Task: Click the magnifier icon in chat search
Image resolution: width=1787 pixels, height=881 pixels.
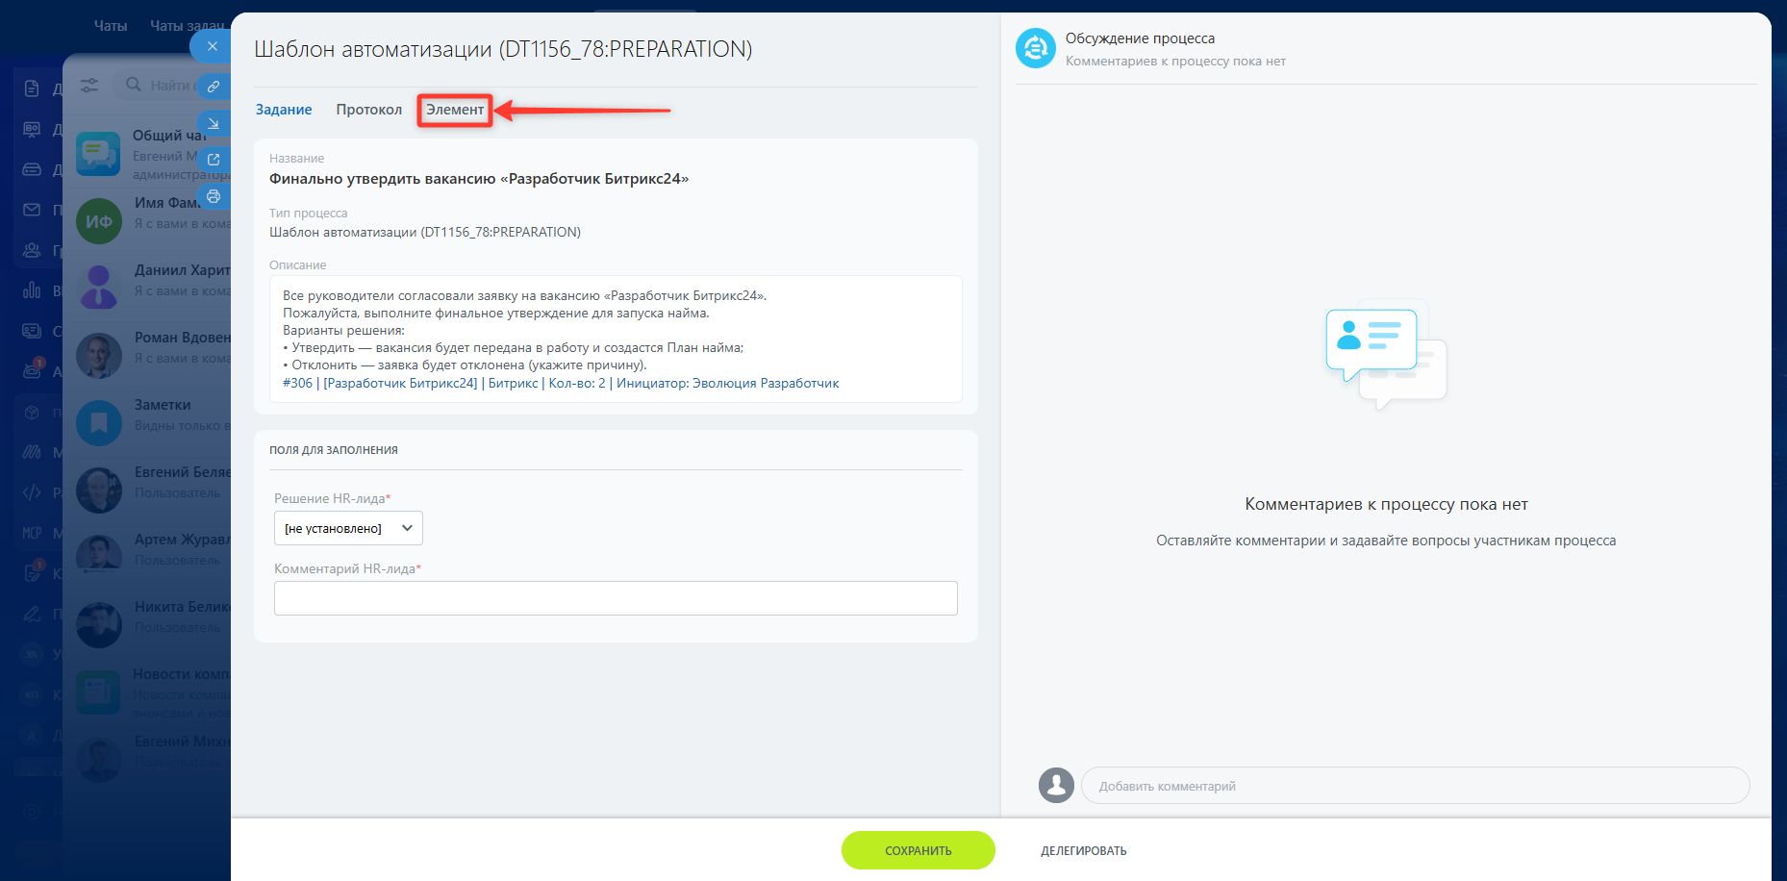Action: 134,85
